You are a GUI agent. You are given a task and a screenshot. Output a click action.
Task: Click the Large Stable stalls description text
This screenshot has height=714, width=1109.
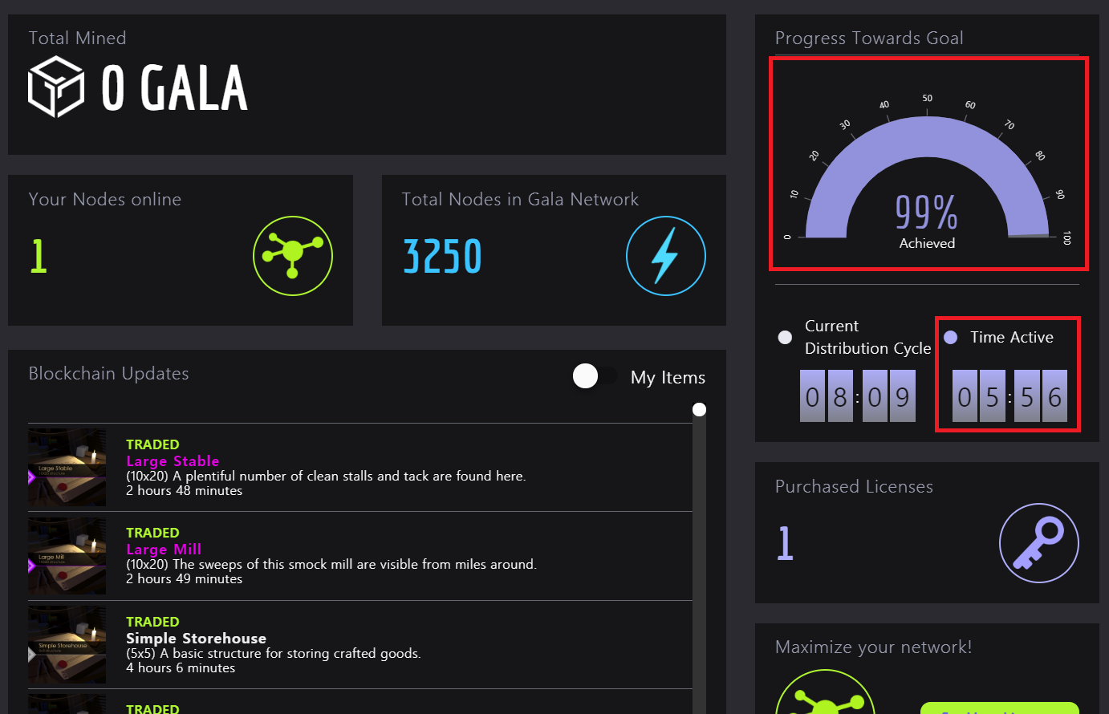click(x=326, y=477)
